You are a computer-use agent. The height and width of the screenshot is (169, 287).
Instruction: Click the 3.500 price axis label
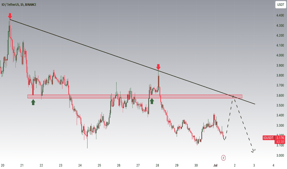280,105
